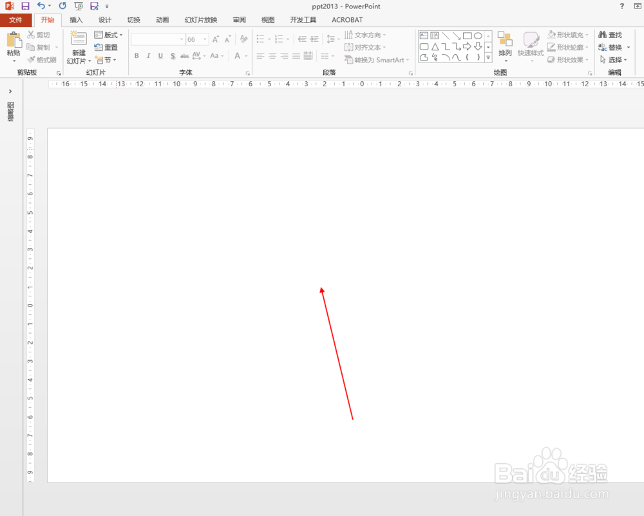Open Font dialog launcher in 字体 group
This screenshot has width=644, height=516.
pos(248,73)
